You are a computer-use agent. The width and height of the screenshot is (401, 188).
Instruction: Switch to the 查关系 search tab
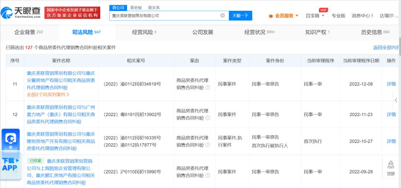(x=154, y=8)
